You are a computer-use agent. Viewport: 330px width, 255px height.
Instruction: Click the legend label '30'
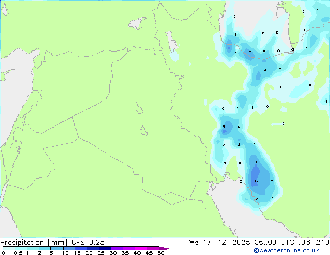pos(113,253)
